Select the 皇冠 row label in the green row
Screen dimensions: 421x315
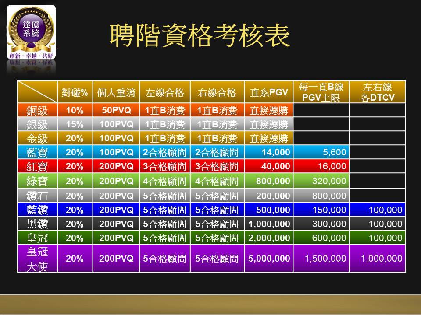coord(37,238)
